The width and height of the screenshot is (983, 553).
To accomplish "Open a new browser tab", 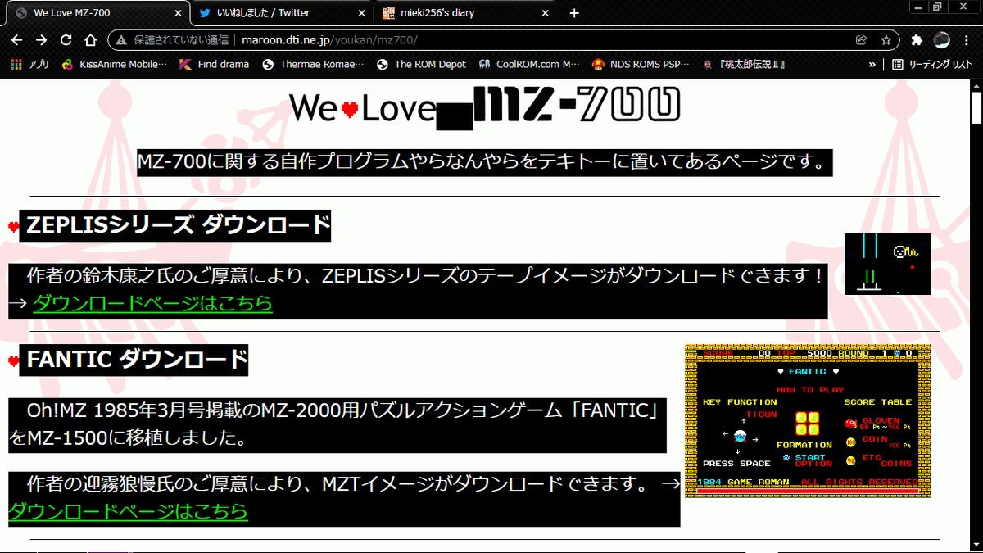I will (x=574, y=13).
